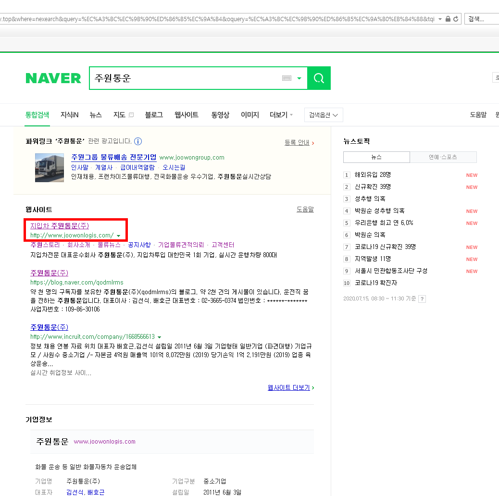
Task: Click the padlock security icon in address bar
Action: click(448, 19)
